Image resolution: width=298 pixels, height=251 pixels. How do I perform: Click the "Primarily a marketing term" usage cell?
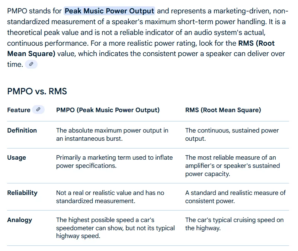tap(114, 162)
